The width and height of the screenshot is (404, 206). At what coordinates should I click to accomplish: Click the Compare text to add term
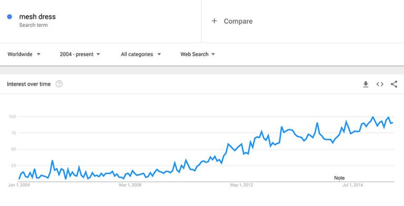[238, 21]
